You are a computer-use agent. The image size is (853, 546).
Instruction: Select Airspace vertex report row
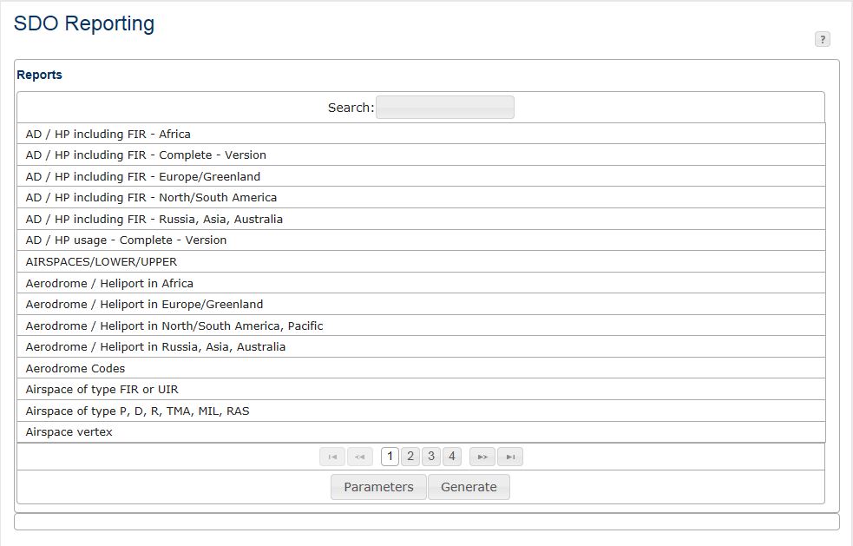click(x=421, y=432)
